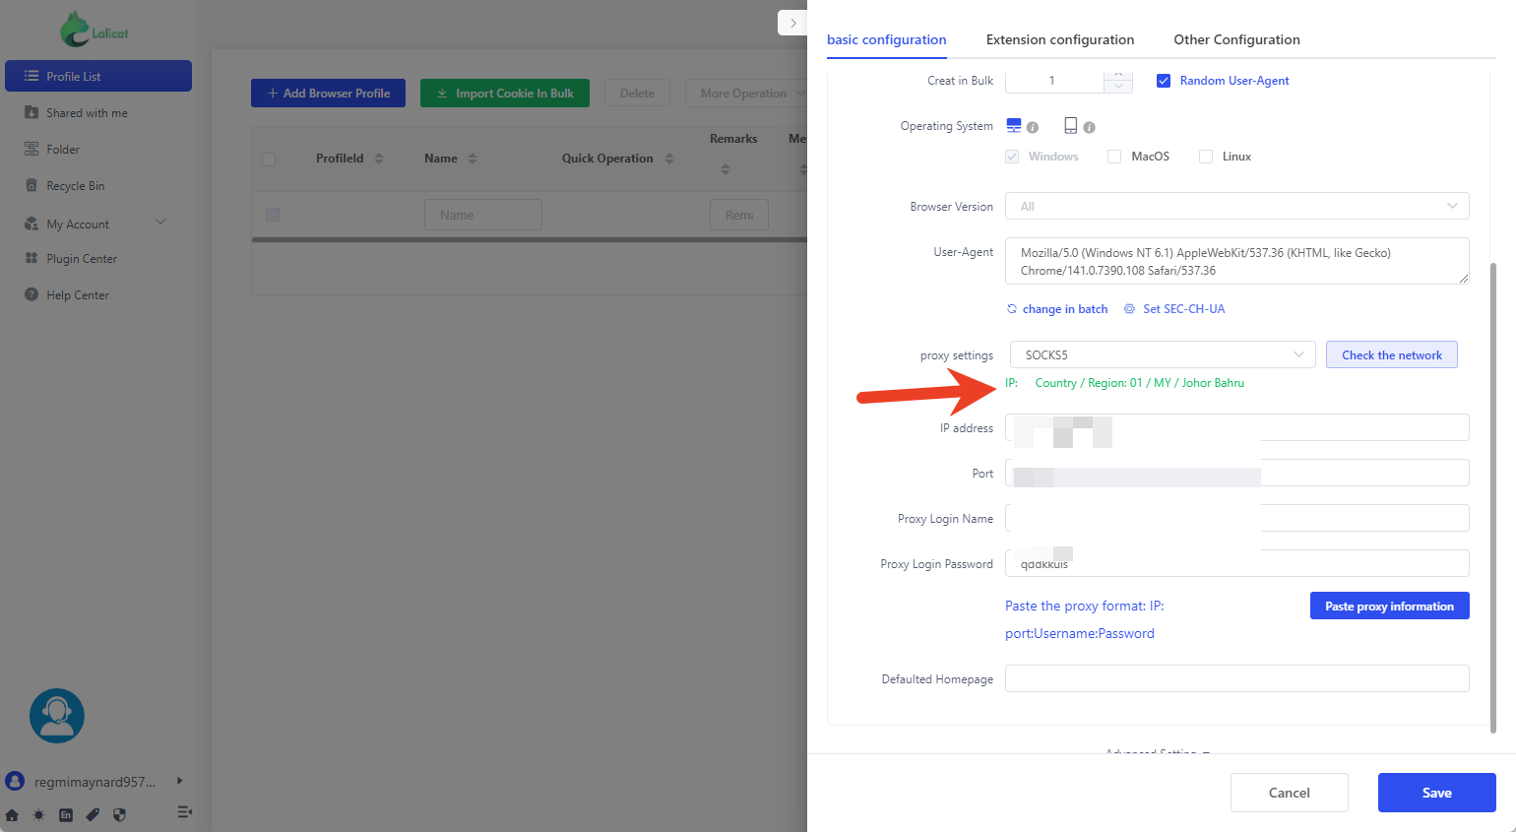Click the En language switch icon
1516x832 pixels.
tap(66, 814)
